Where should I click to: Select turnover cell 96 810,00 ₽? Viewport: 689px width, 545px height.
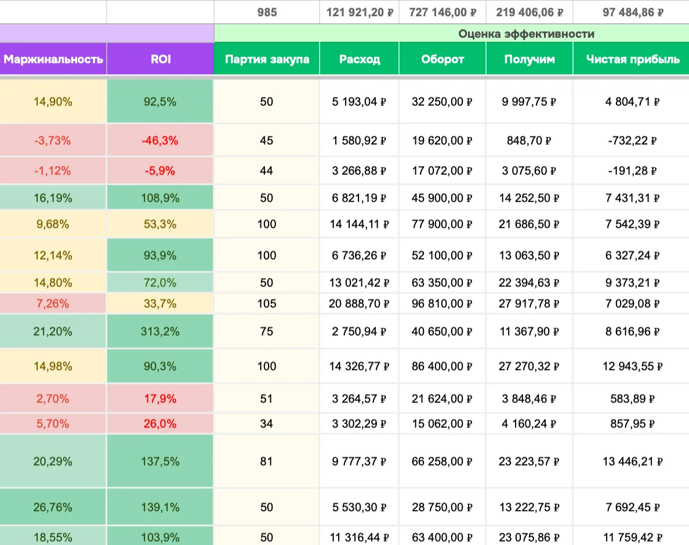point(443,303)
